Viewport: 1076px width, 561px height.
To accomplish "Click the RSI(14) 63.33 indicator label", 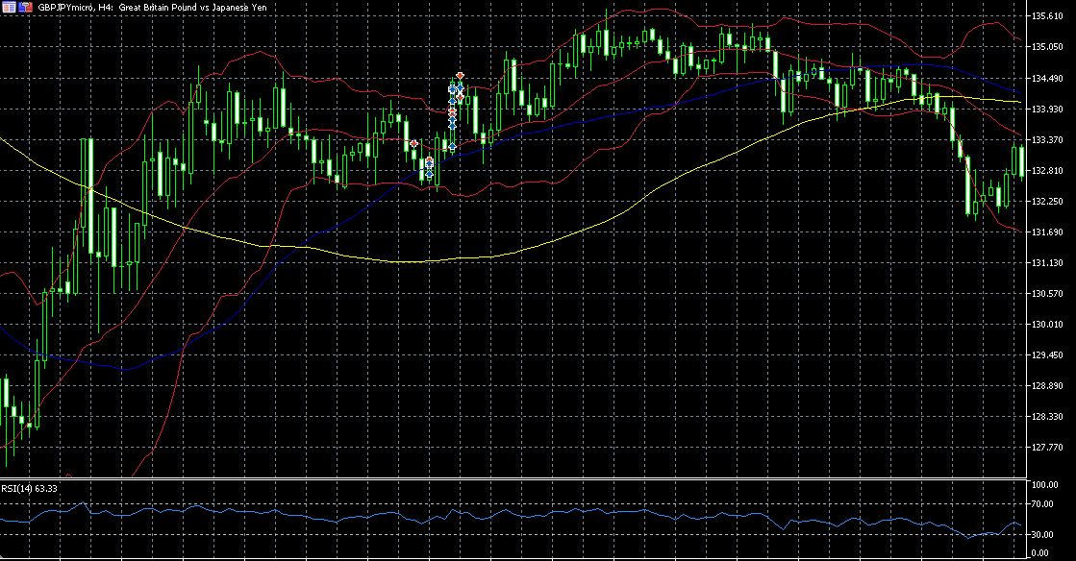I will tap(27, 488).
